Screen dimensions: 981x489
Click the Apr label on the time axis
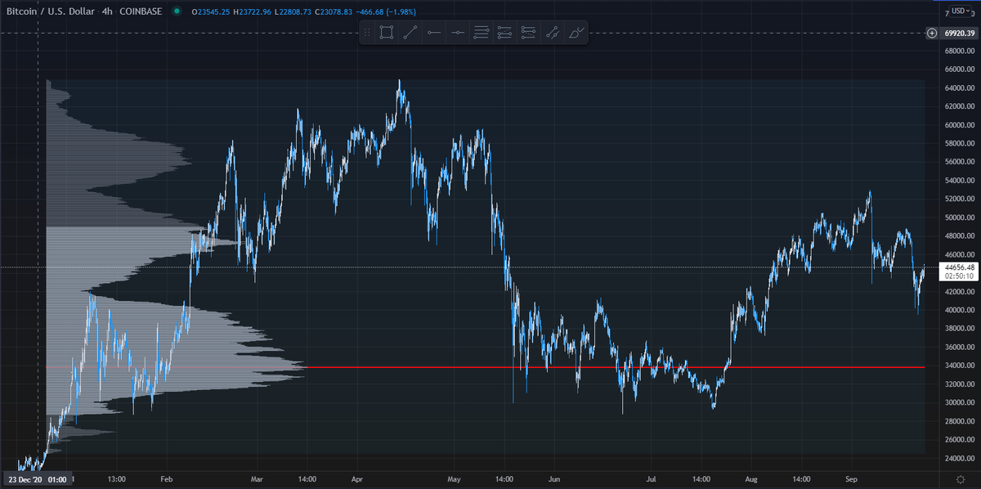[x=356, y=479]
